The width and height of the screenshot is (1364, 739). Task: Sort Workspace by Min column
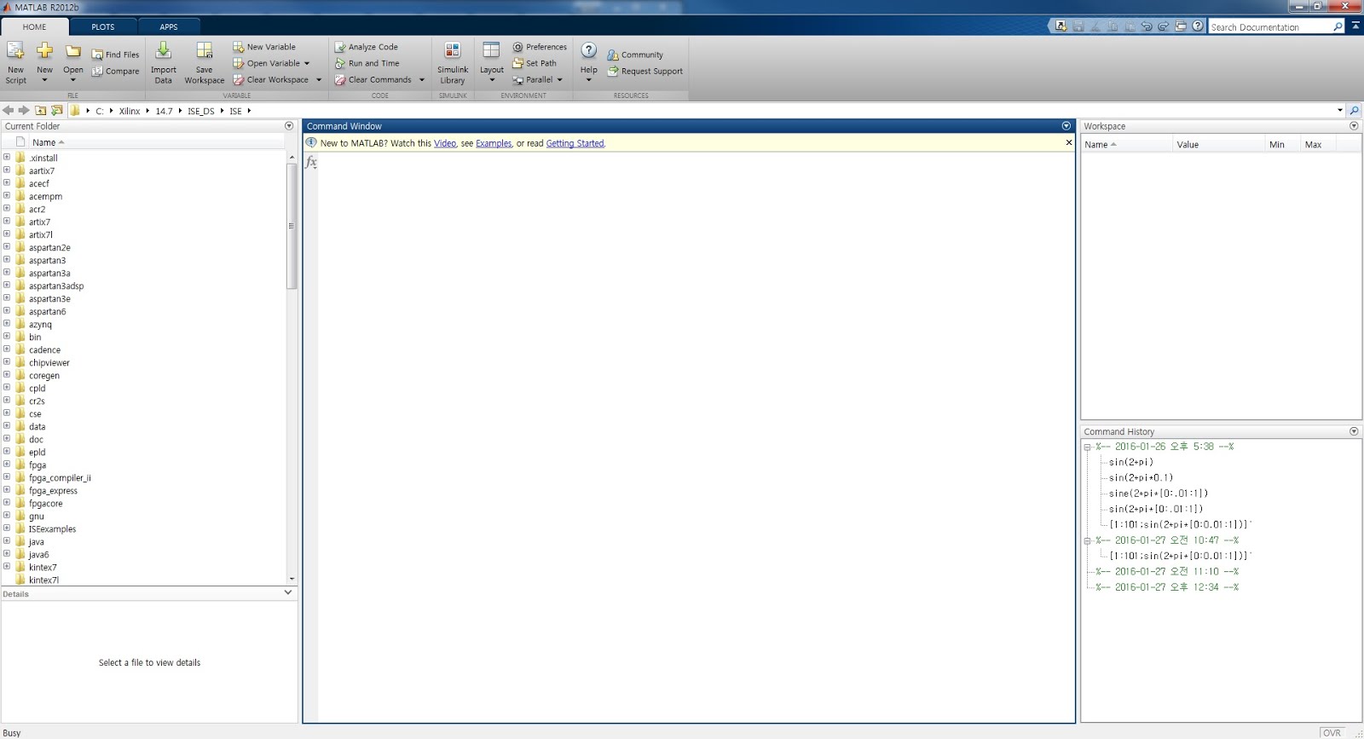tap(1282, 145)
